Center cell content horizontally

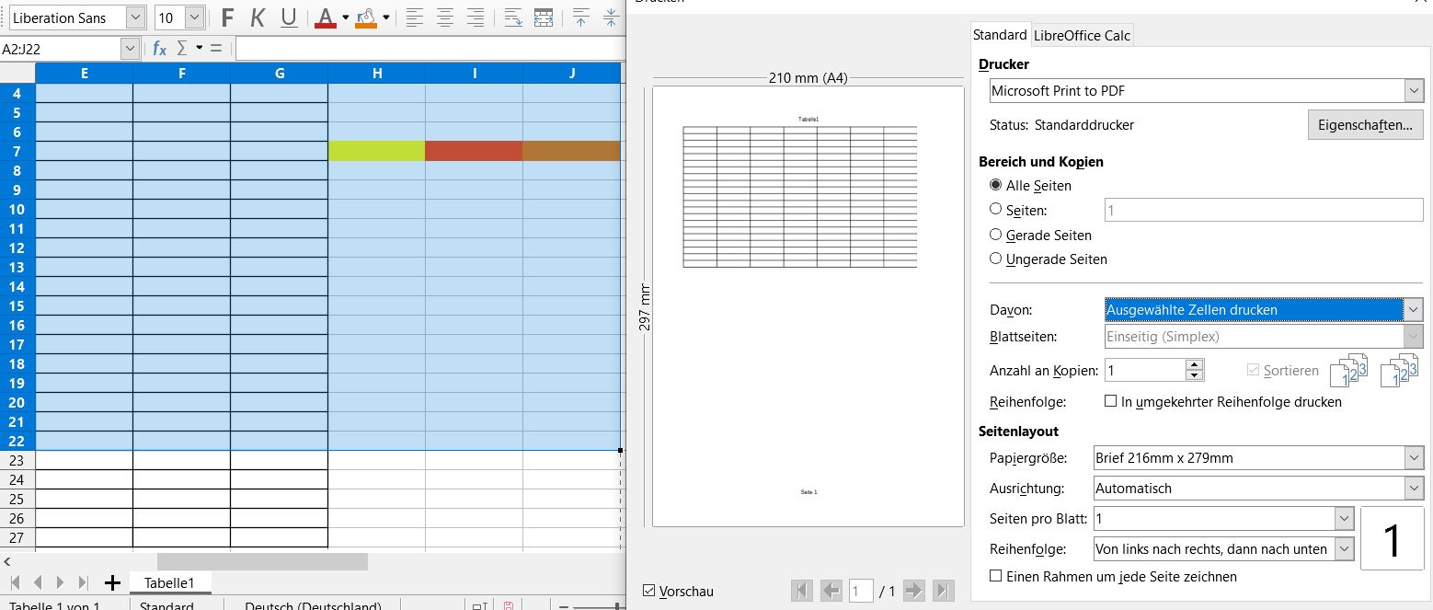click(x=445, y=17)
